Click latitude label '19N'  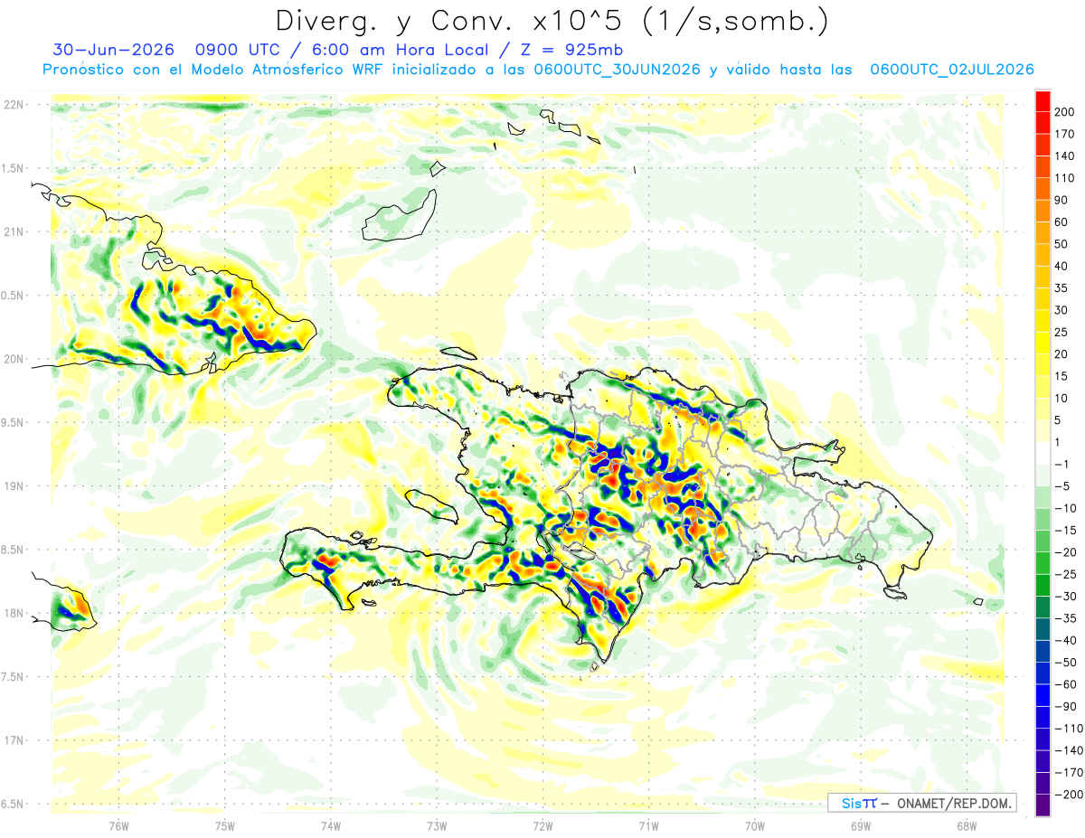tap(14, 486)
